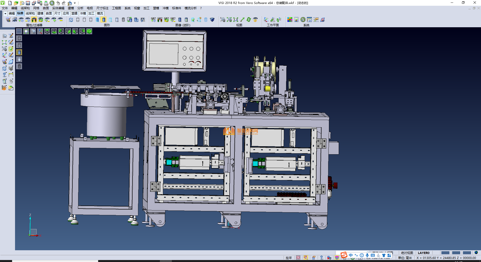The height and width of the screenshot is (262, 481).
Task: Expand the quick access toolbar dropdown arrow
Action: tap(75, 3)
